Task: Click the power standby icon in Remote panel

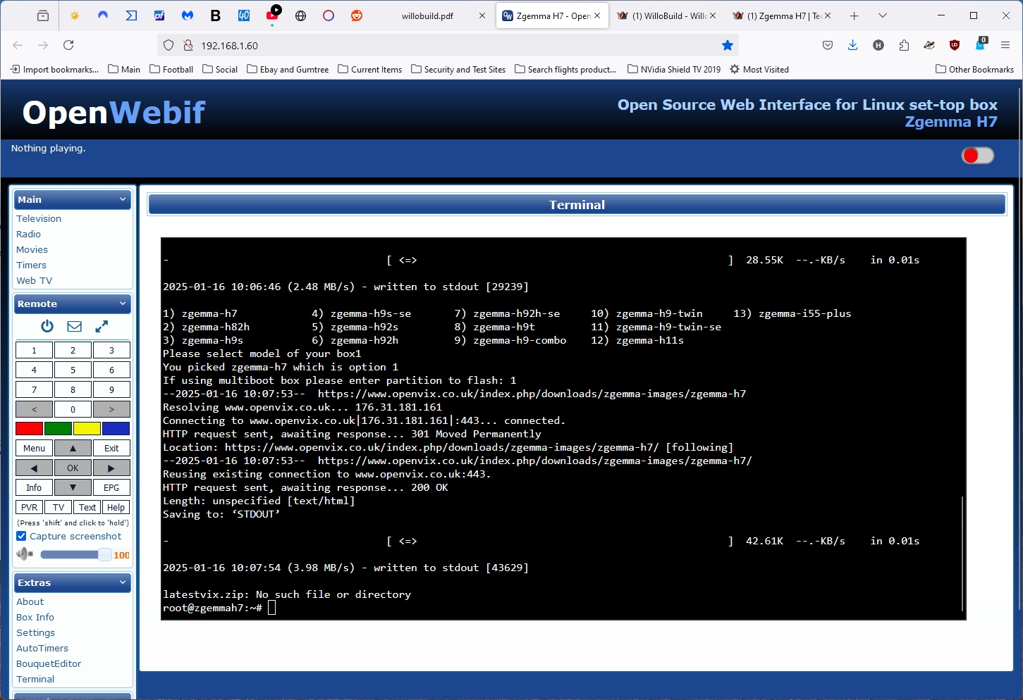Action: (x=47, y=326)
